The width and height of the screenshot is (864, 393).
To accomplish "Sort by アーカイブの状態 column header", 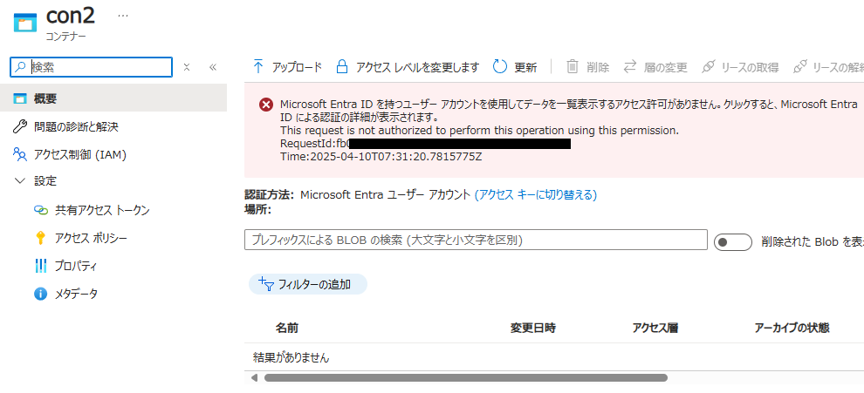I will 792,328.
